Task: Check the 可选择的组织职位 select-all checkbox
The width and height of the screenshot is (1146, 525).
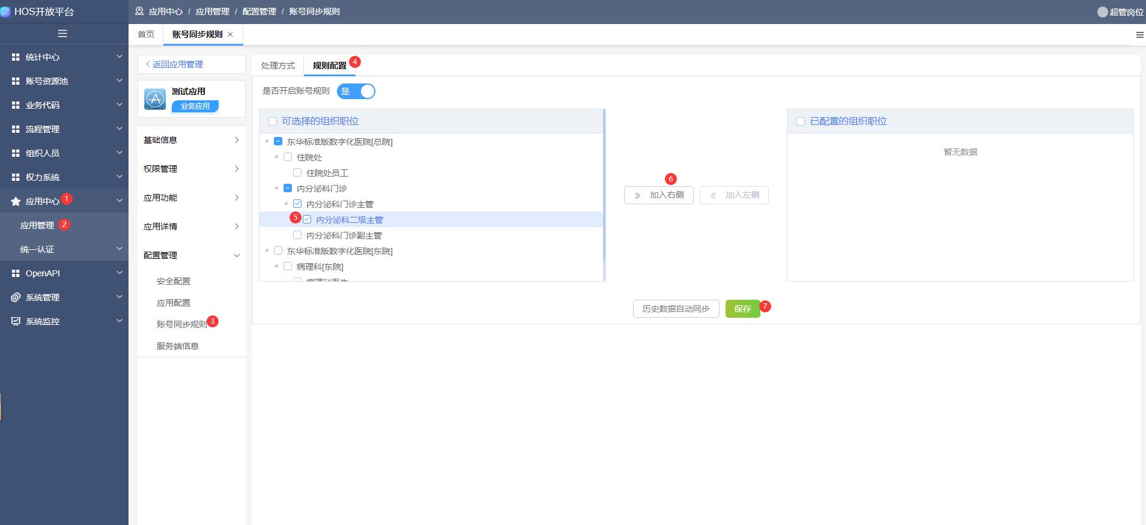Action: point(273,121)
